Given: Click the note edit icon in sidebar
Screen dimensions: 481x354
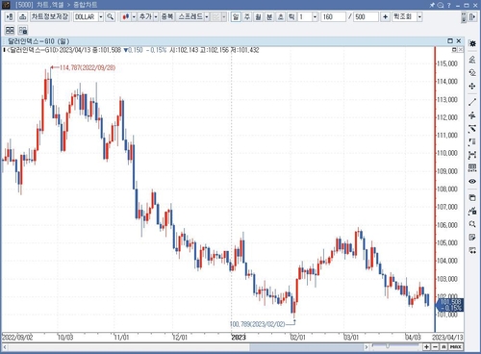Looking at the screenshot, I should tap(472, 238).
